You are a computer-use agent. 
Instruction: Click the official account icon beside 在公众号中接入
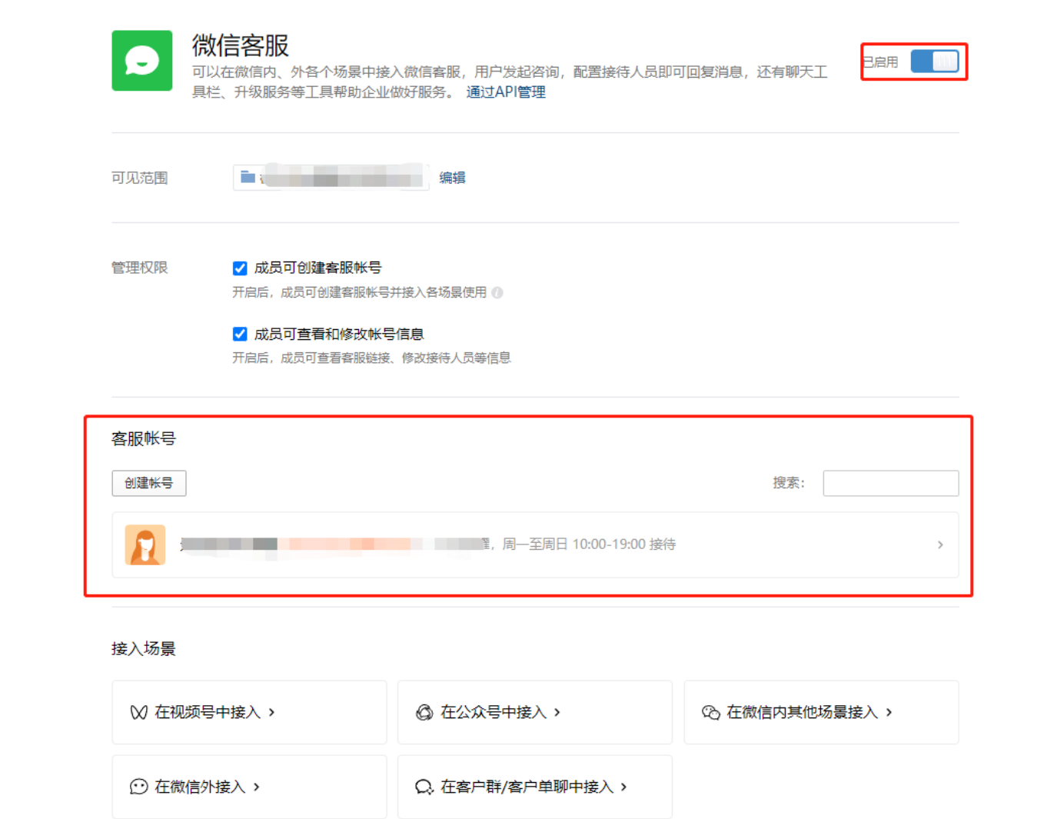pyautogui.click(x=424, y=712)
